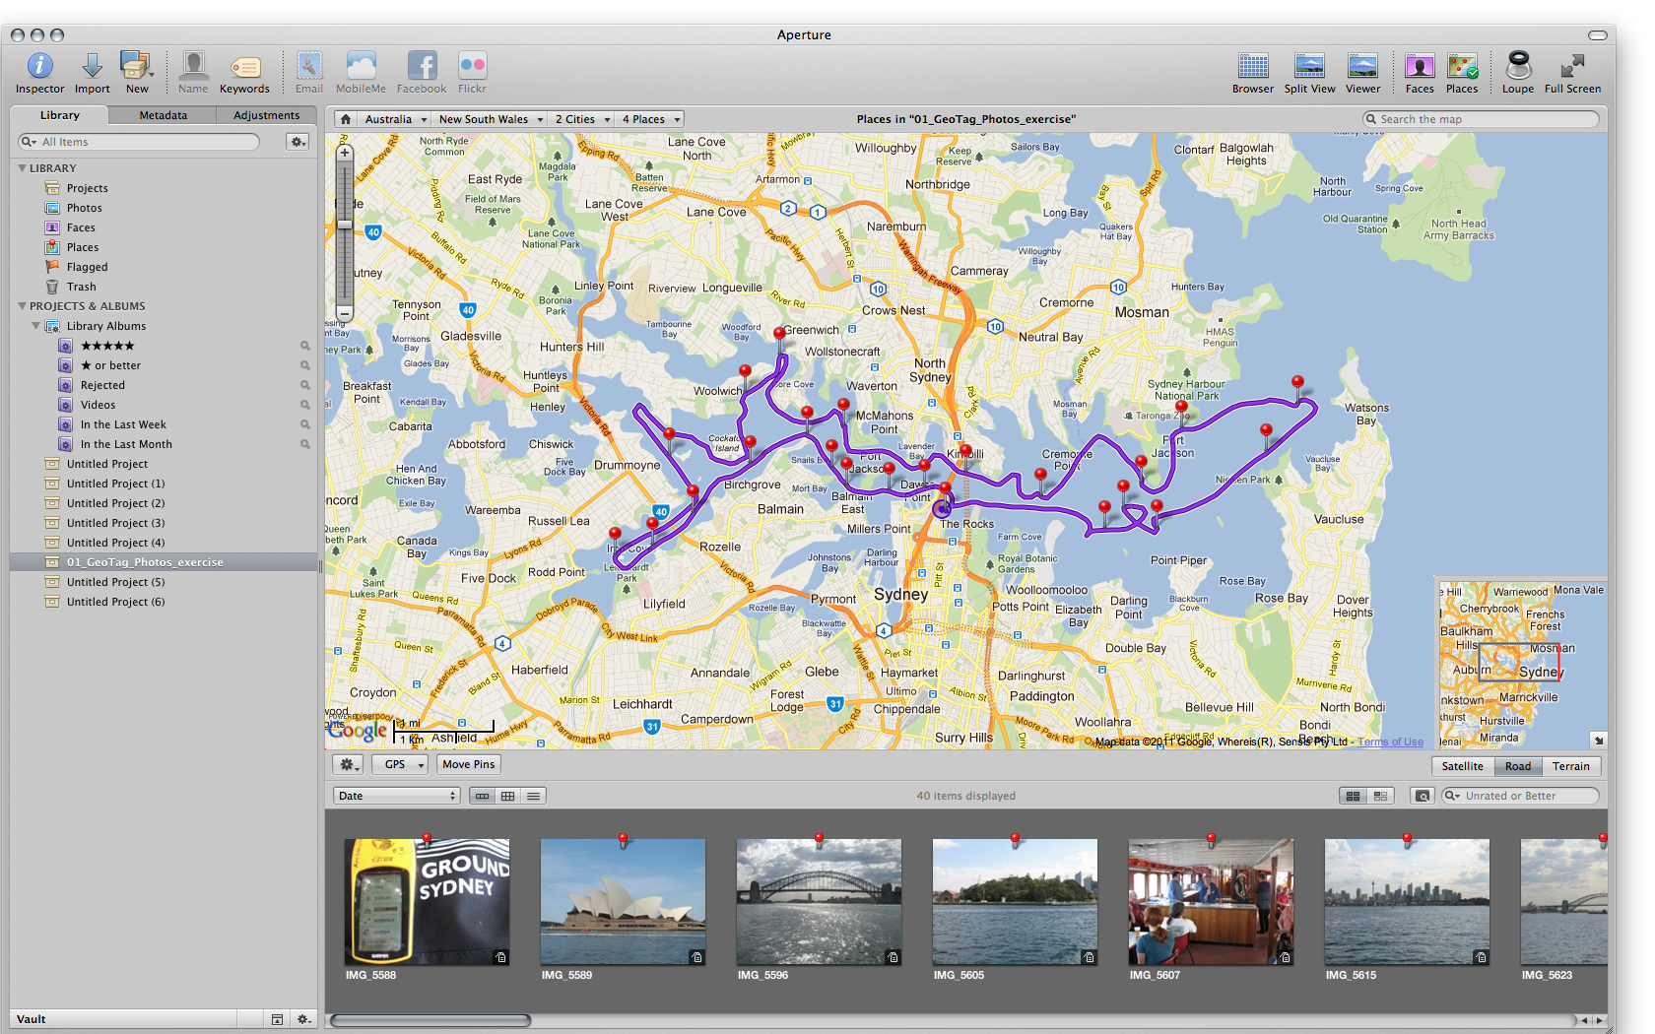Open the Inspector panel icon

pyautogui.click(x=39, y=66)
